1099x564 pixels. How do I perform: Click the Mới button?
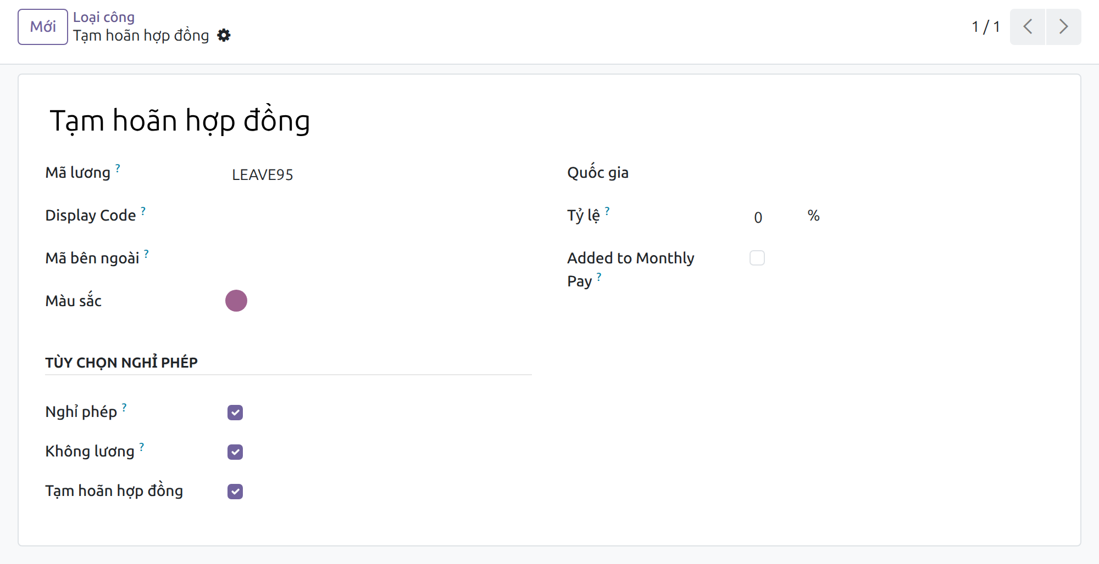[x=43, y=26]
